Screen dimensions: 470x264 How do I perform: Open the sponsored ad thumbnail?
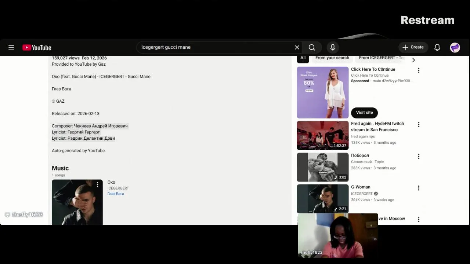(x=322, y=92)
